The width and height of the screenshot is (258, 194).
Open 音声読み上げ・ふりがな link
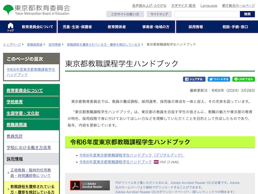(x=149, y=6)
